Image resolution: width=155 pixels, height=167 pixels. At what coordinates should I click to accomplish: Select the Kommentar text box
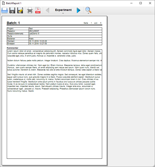click(x=54, y=104)
